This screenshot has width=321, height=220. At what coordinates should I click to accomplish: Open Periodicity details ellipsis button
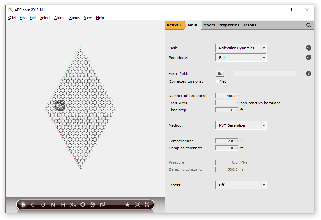(309, 57)
